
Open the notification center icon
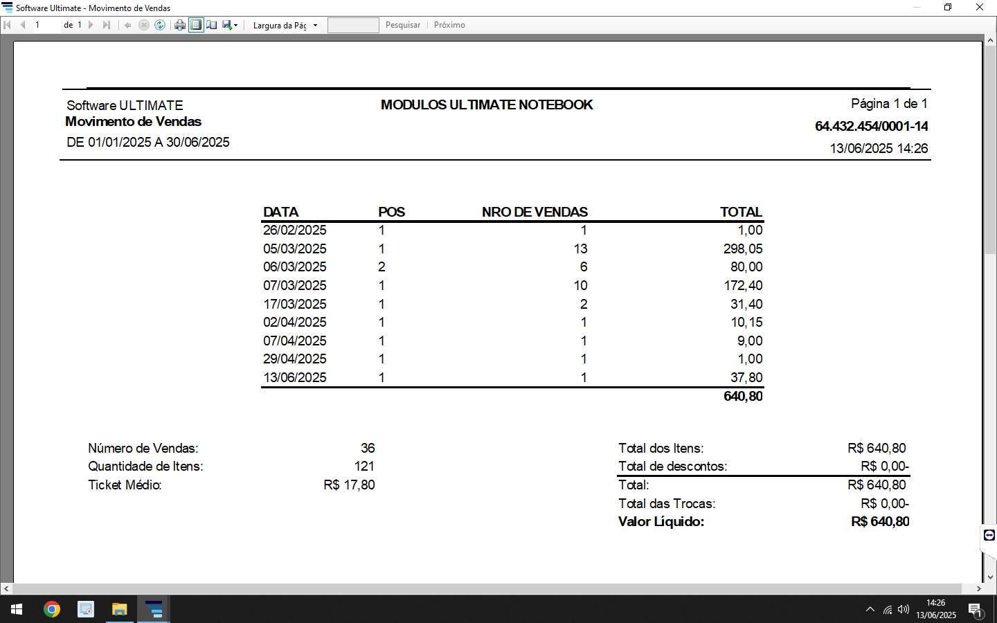coord(976,610)
